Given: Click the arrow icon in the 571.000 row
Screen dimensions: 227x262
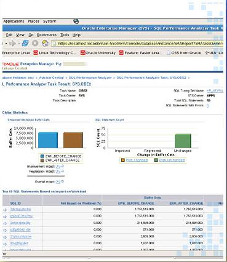Looking at the screenshot, I should 5,230.
